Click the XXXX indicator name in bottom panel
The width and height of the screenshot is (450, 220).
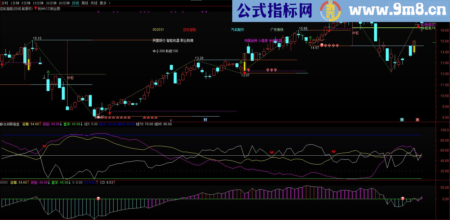(4, 183)
